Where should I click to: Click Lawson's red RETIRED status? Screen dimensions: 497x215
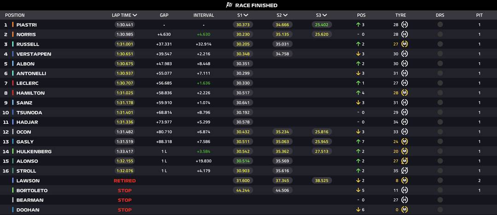point(125,181)
